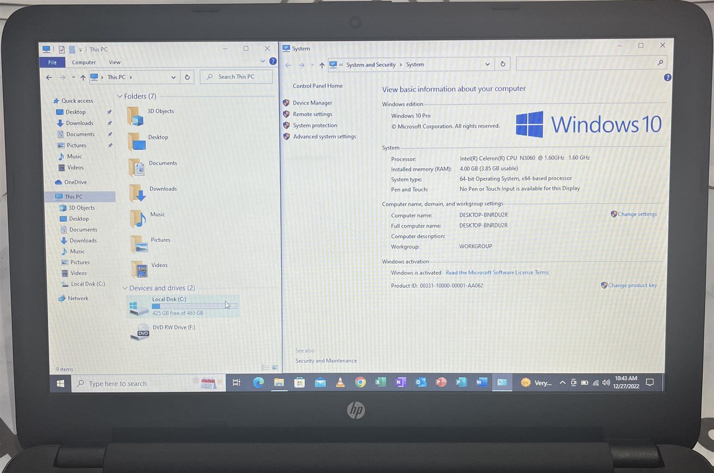Read the Microsoft Software License Terms
Screen dimensions: 714x473
click(x=497, y=273)
